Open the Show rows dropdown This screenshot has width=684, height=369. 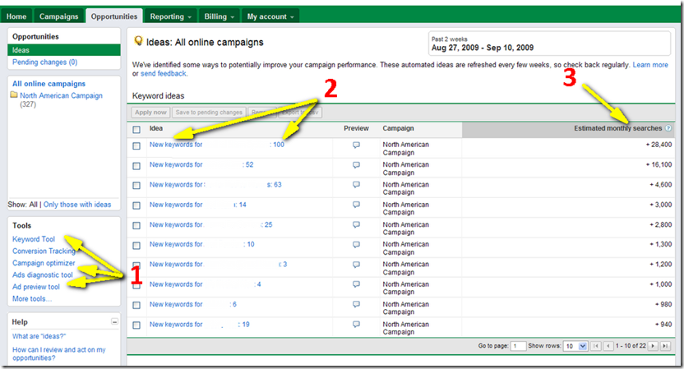pyautogui.click(x=575, y=346)
